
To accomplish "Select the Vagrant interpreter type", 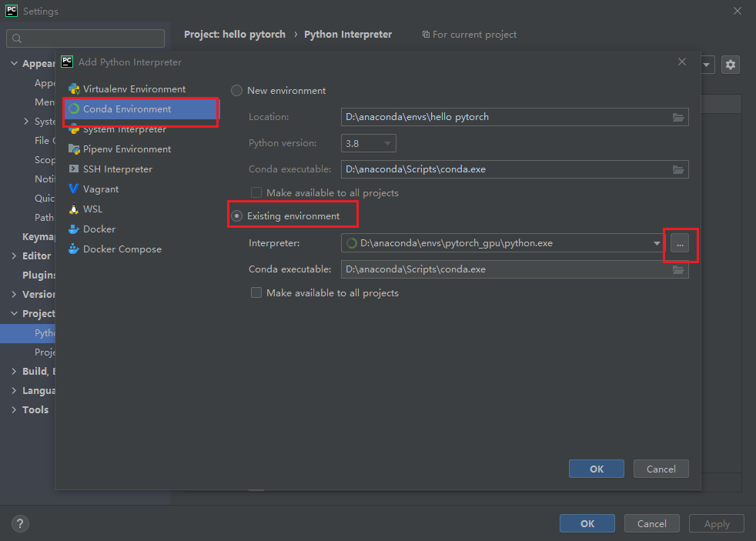I will coord(100,189).
